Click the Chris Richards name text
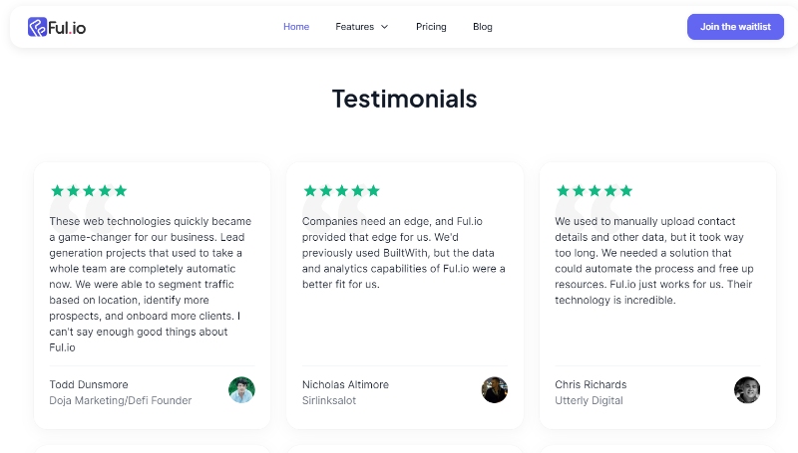 click(x=591, y=384)
